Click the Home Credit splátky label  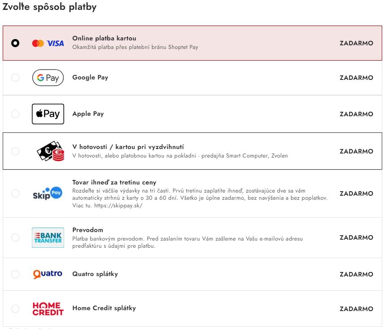point(104,308)
